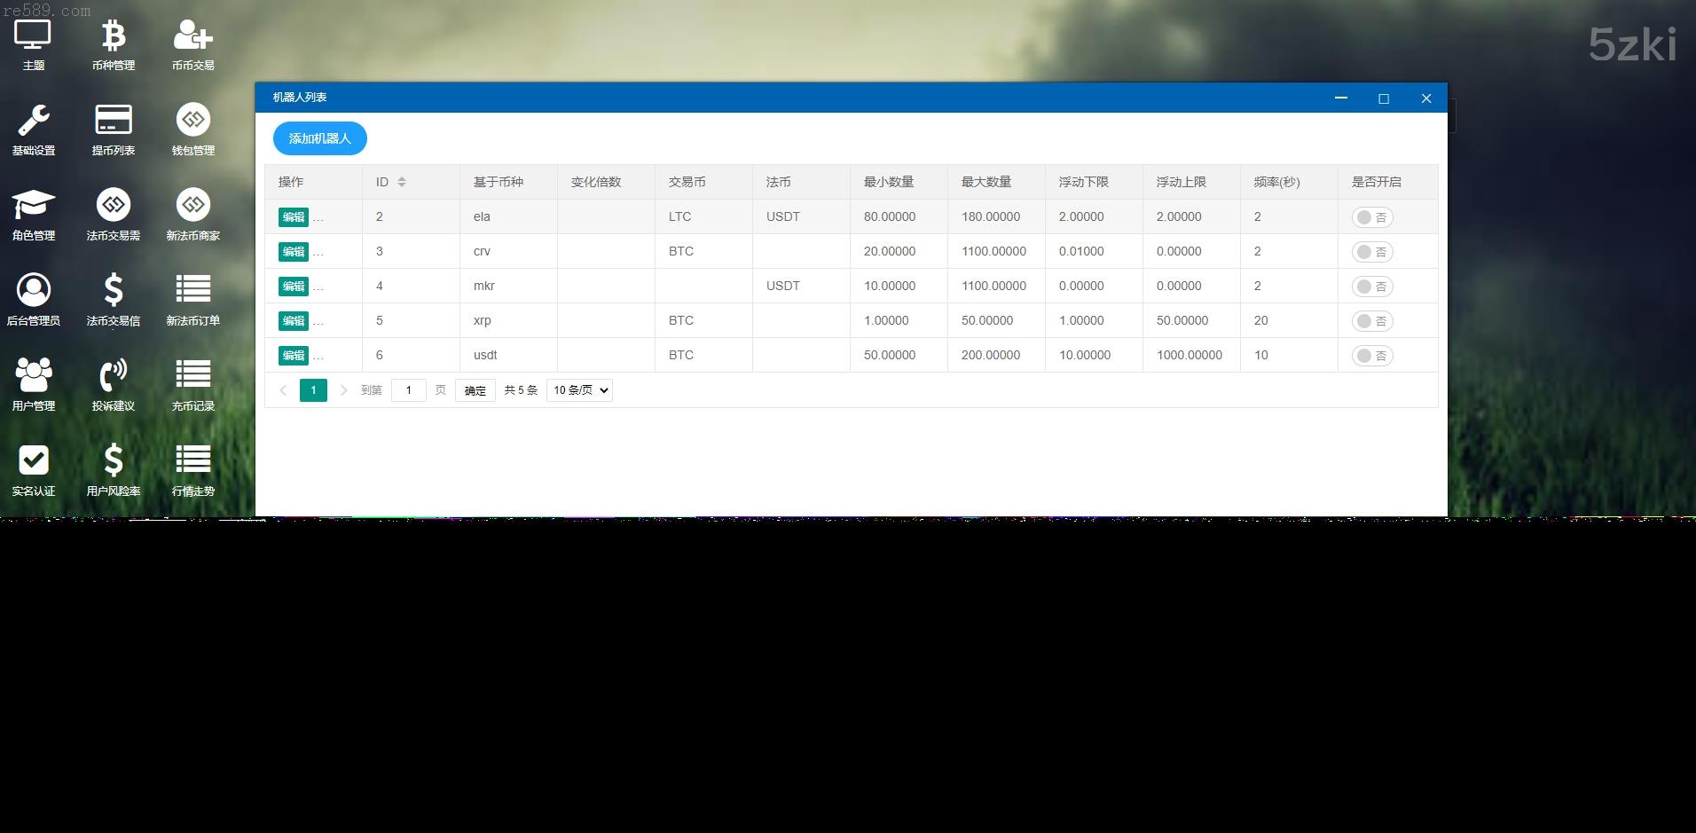Screen dimensions: 1696x833
Task: Switch on the usdt robot toggle
Action: (x=1371, y=356)
